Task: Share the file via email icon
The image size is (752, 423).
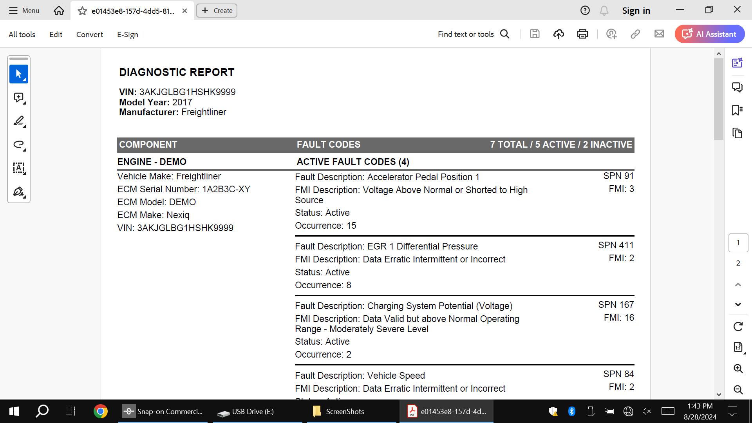Action: click(x=659, y=34)
